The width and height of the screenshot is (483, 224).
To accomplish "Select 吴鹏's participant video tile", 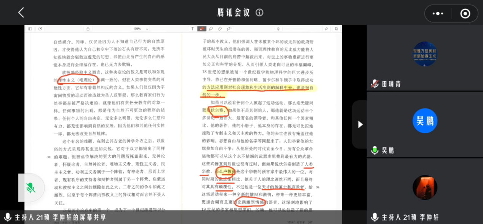I will 425,121.
